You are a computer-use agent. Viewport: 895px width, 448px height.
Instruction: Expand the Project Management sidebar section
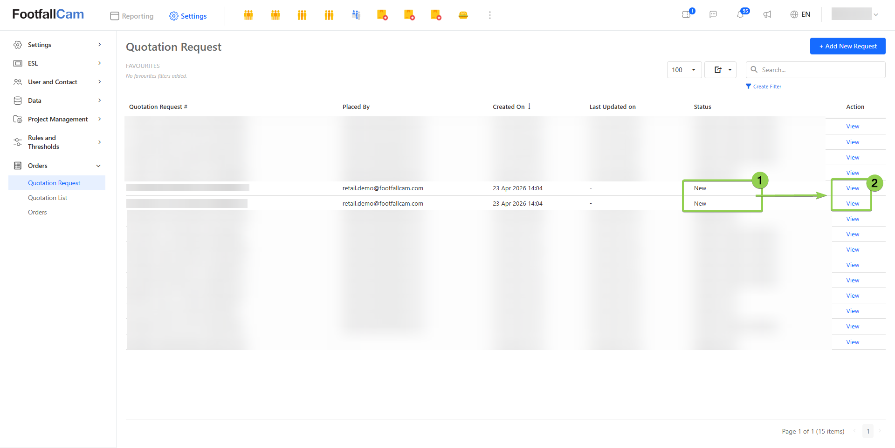click(x=57, y=119)
